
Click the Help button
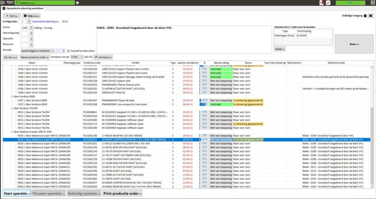(x=31, y=16)
